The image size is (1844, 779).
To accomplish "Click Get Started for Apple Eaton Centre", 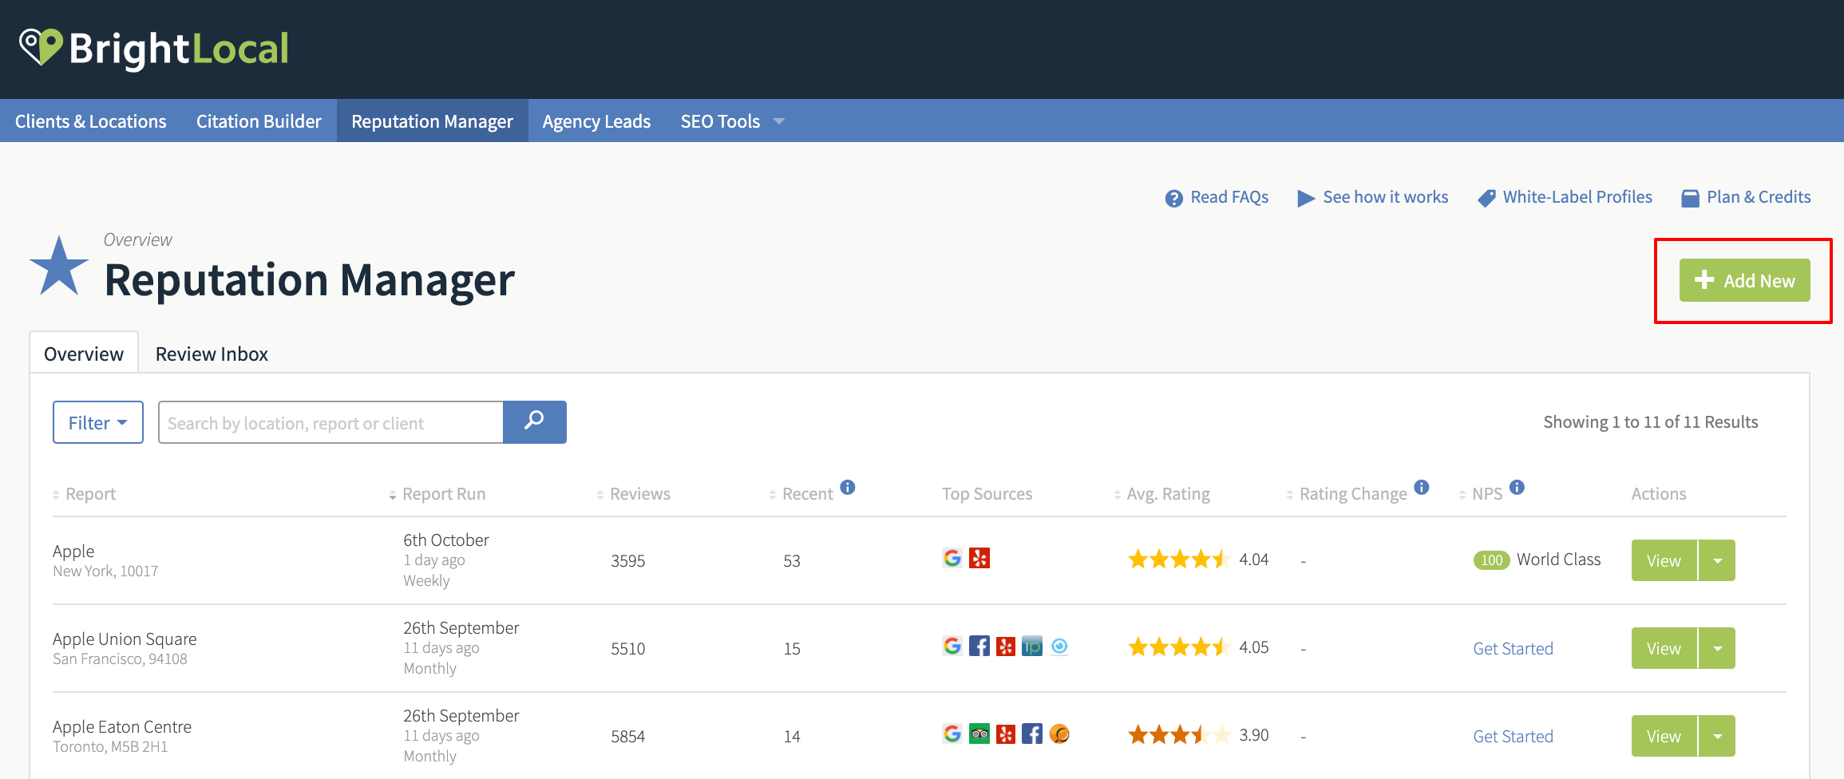I will (x=1513, y=735).
